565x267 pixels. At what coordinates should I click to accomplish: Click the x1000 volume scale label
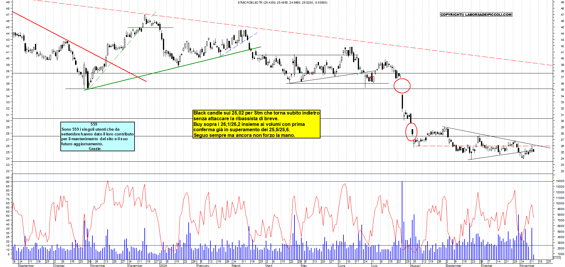click(x=557, y=258)
